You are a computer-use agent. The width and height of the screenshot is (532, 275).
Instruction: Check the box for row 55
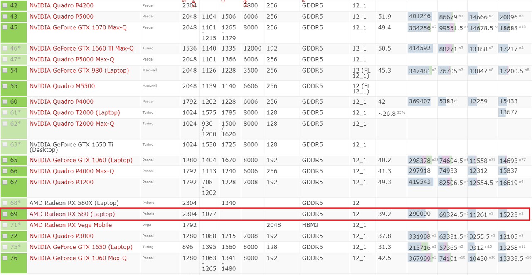[x=5, y=86]
